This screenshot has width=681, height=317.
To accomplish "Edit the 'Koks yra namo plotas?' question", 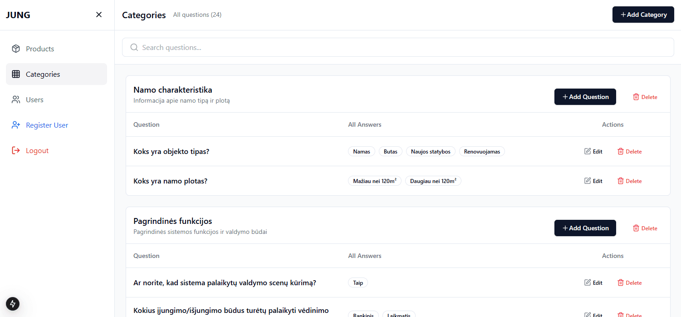I will click(593, 181).
